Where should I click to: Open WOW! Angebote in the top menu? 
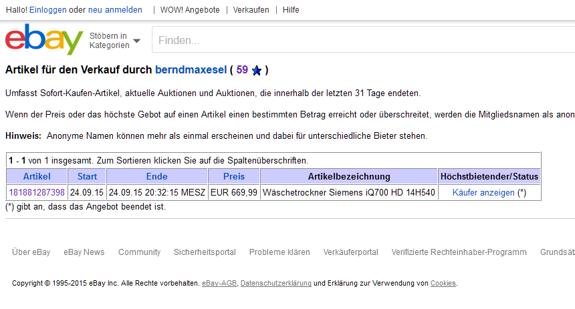tap(190, 10)
